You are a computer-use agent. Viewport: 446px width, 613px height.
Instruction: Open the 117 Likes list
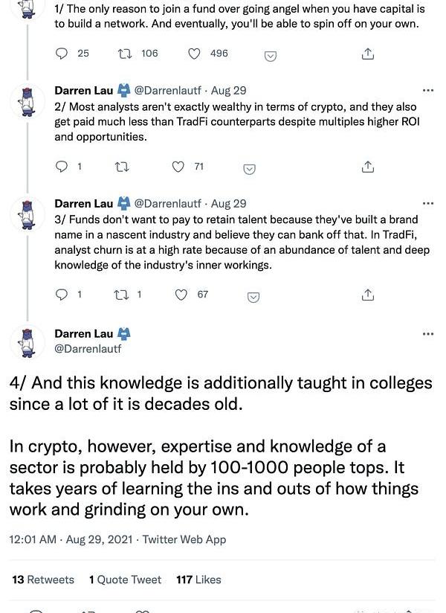point(198,580)
